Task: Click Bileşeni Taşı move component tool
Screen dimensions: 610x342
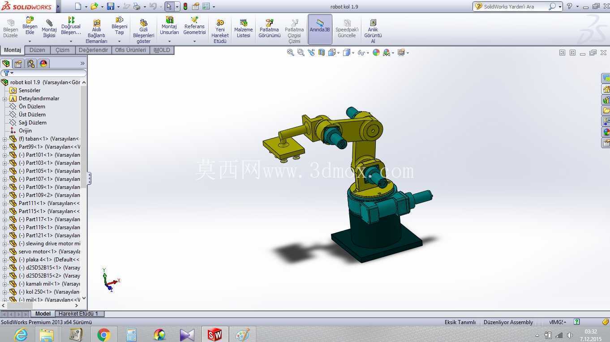Action: pyautogui.click(x=120, y=30)
